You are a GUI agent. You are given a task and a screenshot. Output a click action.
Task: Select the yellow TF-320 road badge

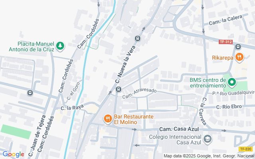click(x=245, y=149)
